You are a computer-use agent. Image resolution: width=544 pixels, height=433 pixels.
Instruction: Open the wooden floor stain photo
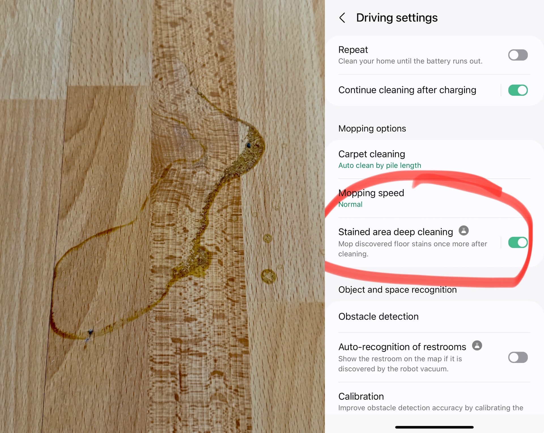click(x=162, y=216)
